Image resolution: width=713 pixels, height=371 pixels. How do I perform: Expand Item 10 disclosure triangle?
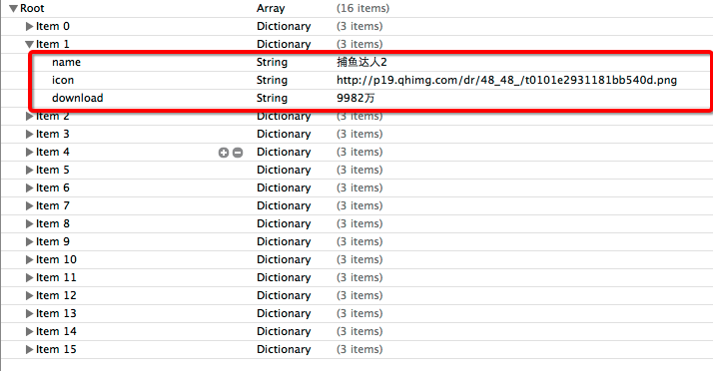tap(29, 259)
